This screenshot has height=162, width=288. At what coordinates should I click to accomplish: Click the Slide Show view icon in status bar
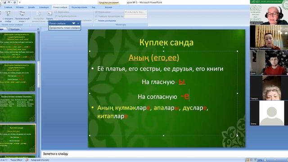(255, 160)
